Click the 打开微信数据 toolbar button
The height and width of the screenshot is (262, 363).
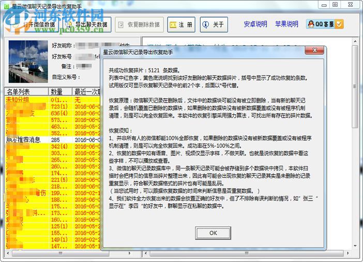(x=34, y=24)
